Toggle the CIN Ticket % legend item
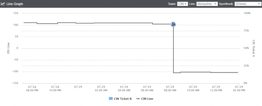This screenshot has width=262, height=106. pos(120,99)
